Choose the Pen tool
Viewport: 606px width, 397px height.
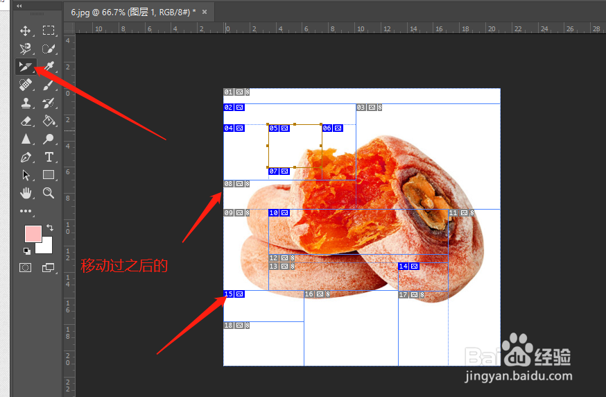click(x=26, y=157)
